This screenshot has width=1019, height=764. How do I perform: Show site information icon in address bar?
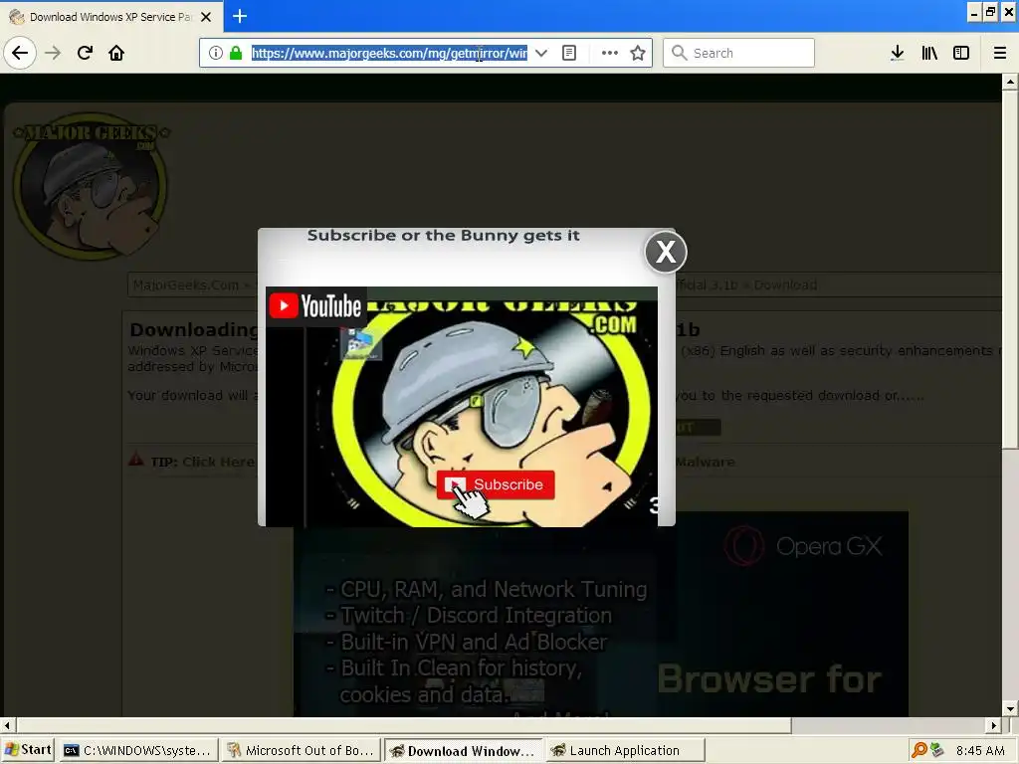[216, 53]
